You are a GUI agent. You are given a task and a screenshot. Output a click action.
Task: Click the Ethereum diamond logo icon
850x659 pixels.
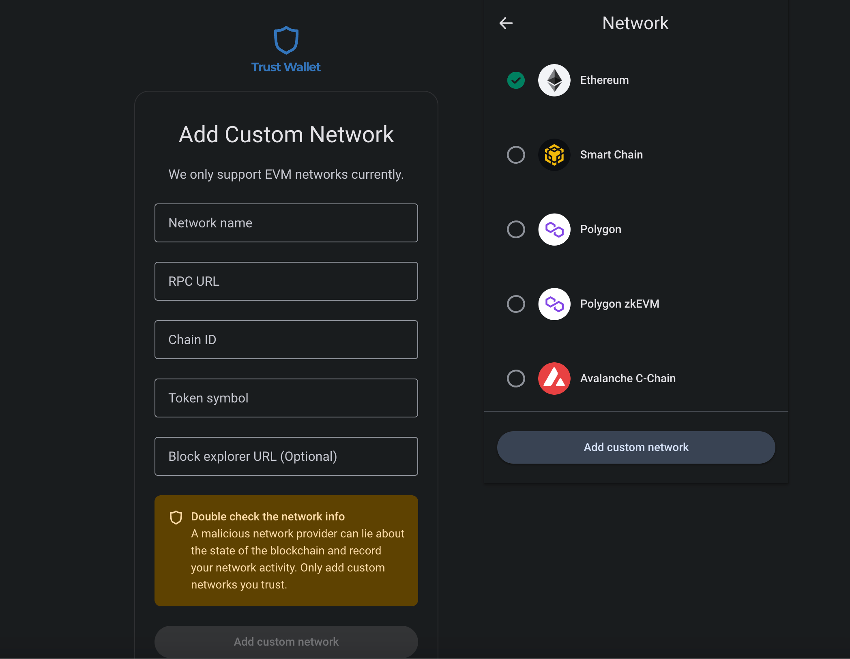[554, 80]
